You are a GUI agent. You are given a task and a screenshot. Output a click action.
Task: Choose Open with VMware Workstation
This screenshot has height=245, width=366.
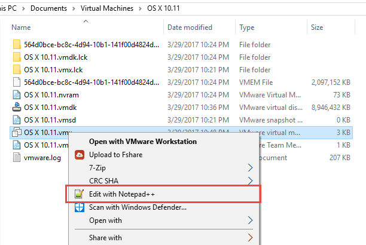[142, 142]
